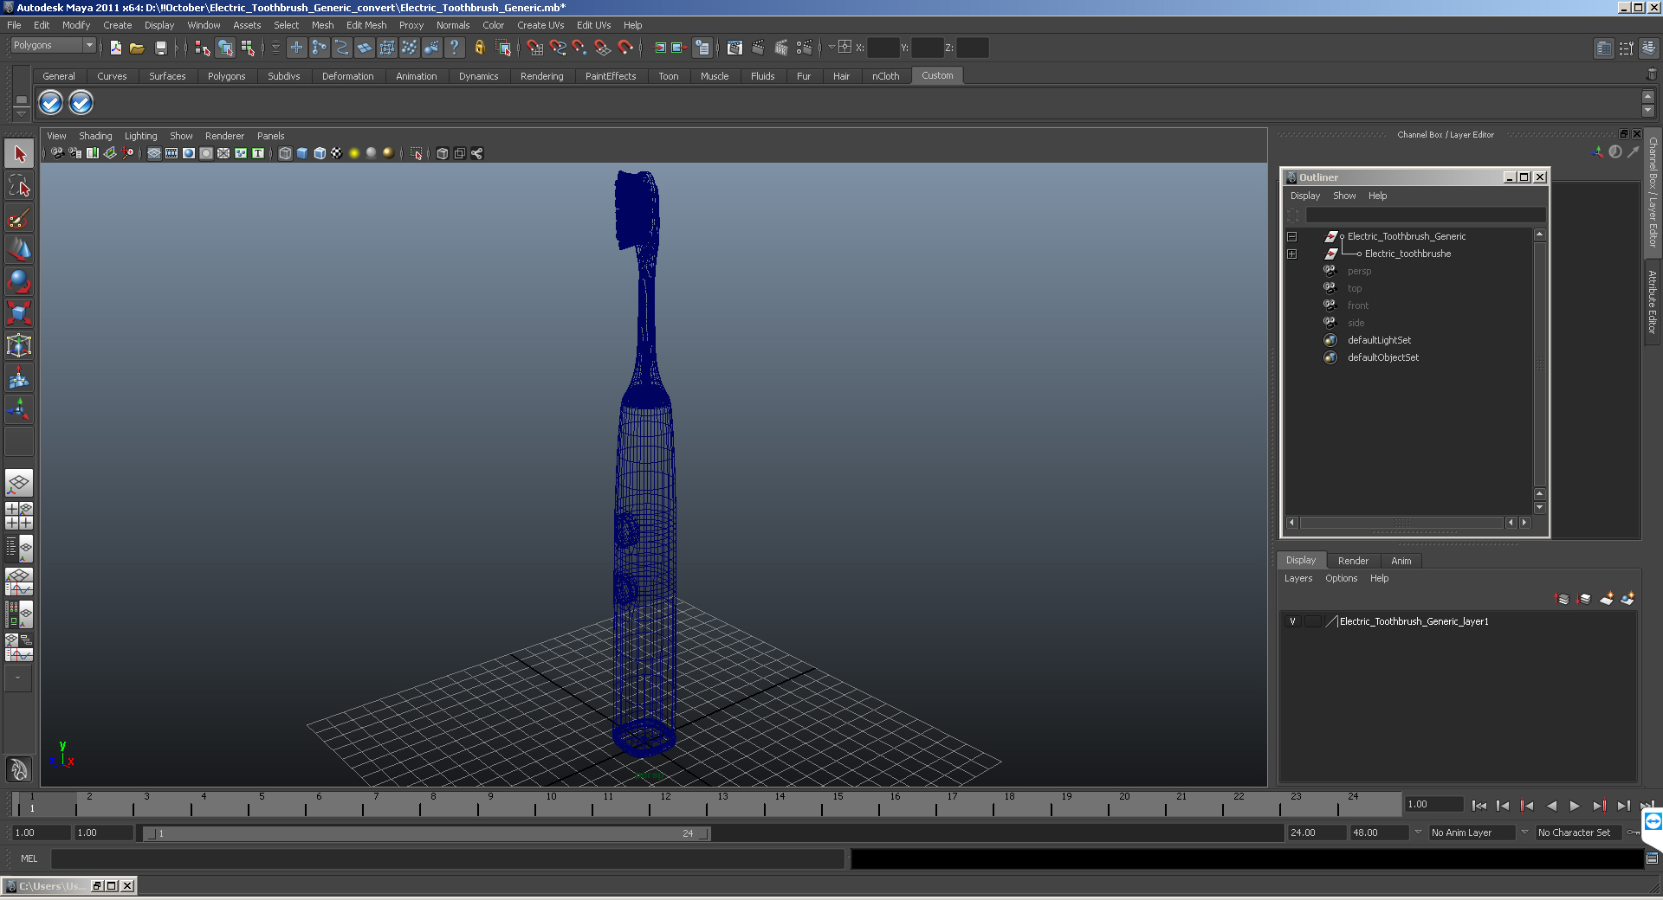The height and width of the screenshot is (900, 1663).
Task: Click the viewport isolate select icon
Action: 417,153
